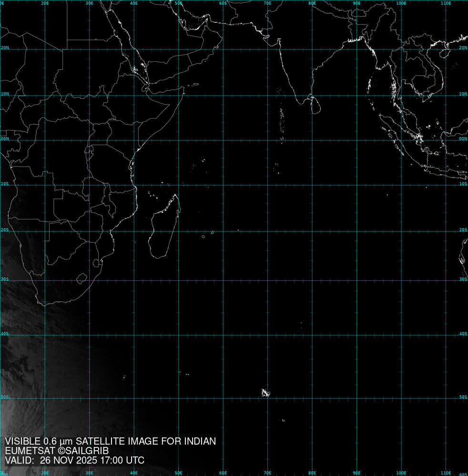Select Sri Lanka island south of India
The image size is (468, 476).
pyautogui.click(x=314, y=105)
